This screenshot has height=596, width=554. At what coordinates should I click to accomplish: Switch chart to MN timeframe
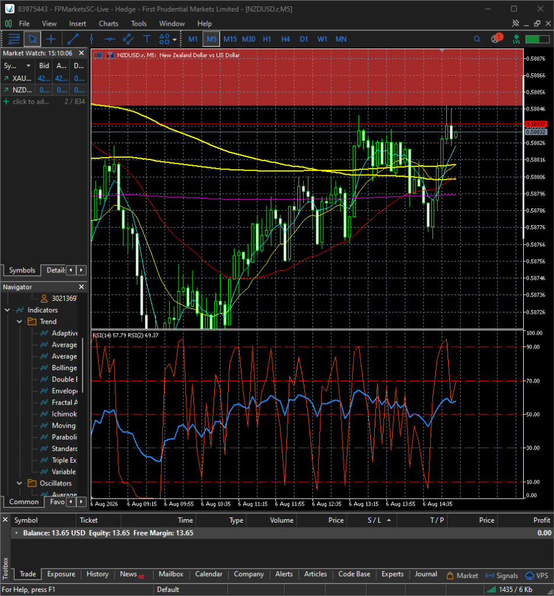[x=341, y=39]
